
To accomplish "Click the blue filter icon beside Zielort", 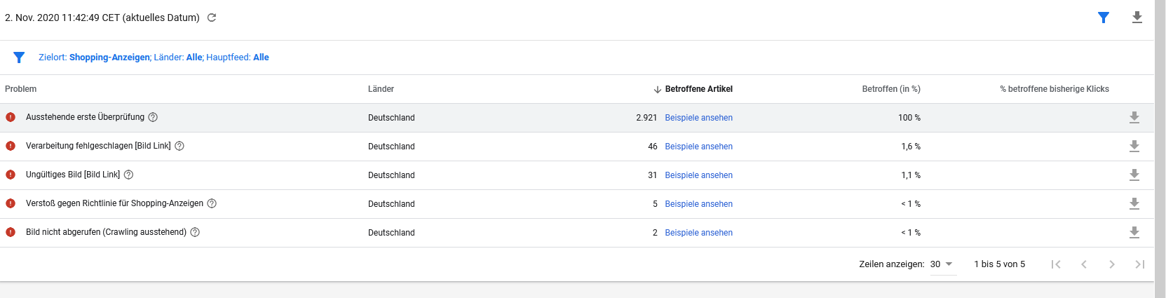I will tap(19, 57).
